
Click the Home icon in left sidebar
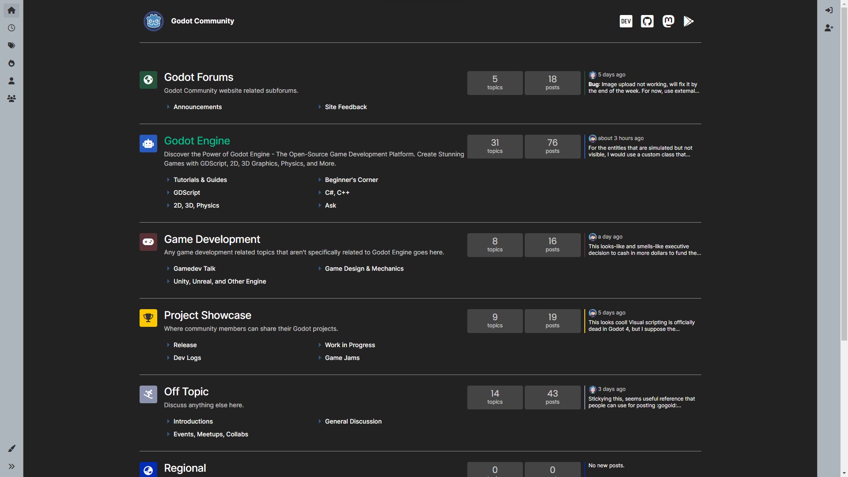tap(11, 10)
